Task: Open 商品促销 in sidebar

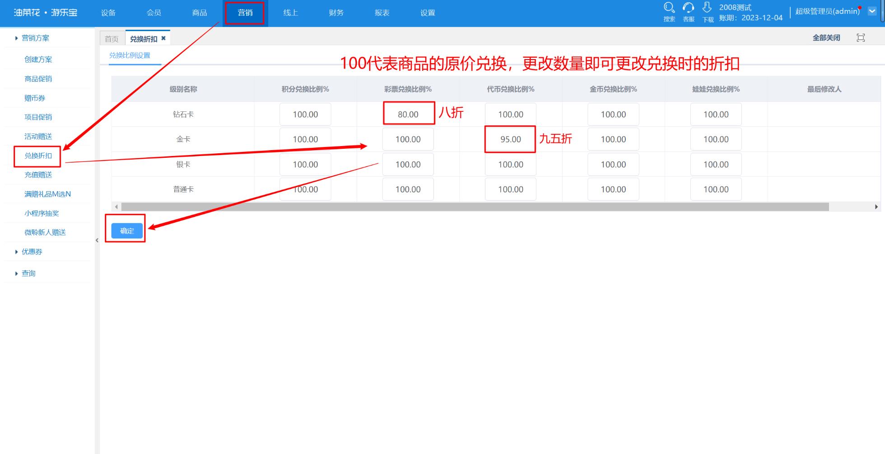Action: pos(38,79)
